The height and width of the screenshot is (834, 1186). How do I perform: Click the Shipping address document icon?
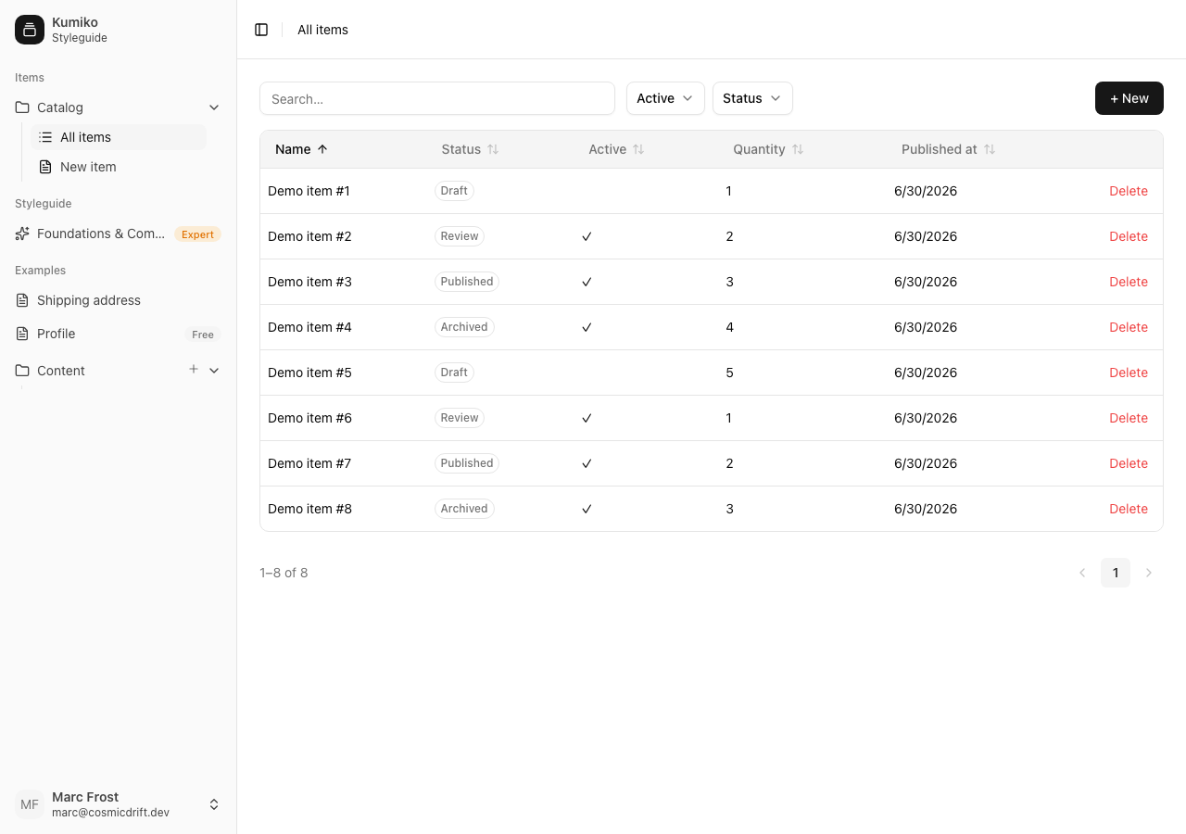tap(22, 300)
